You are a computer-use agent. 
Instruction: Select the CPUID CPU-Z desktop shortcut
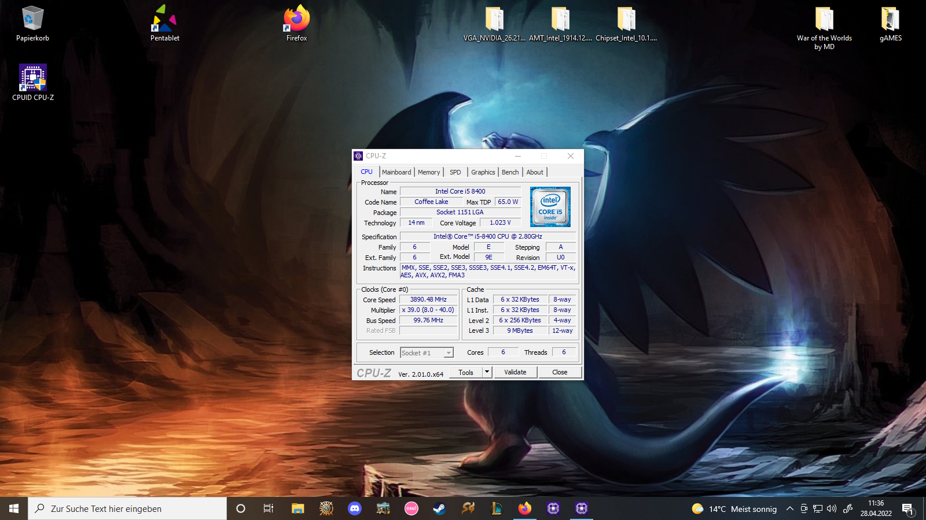pyautogui.click(x=33, y=83)
